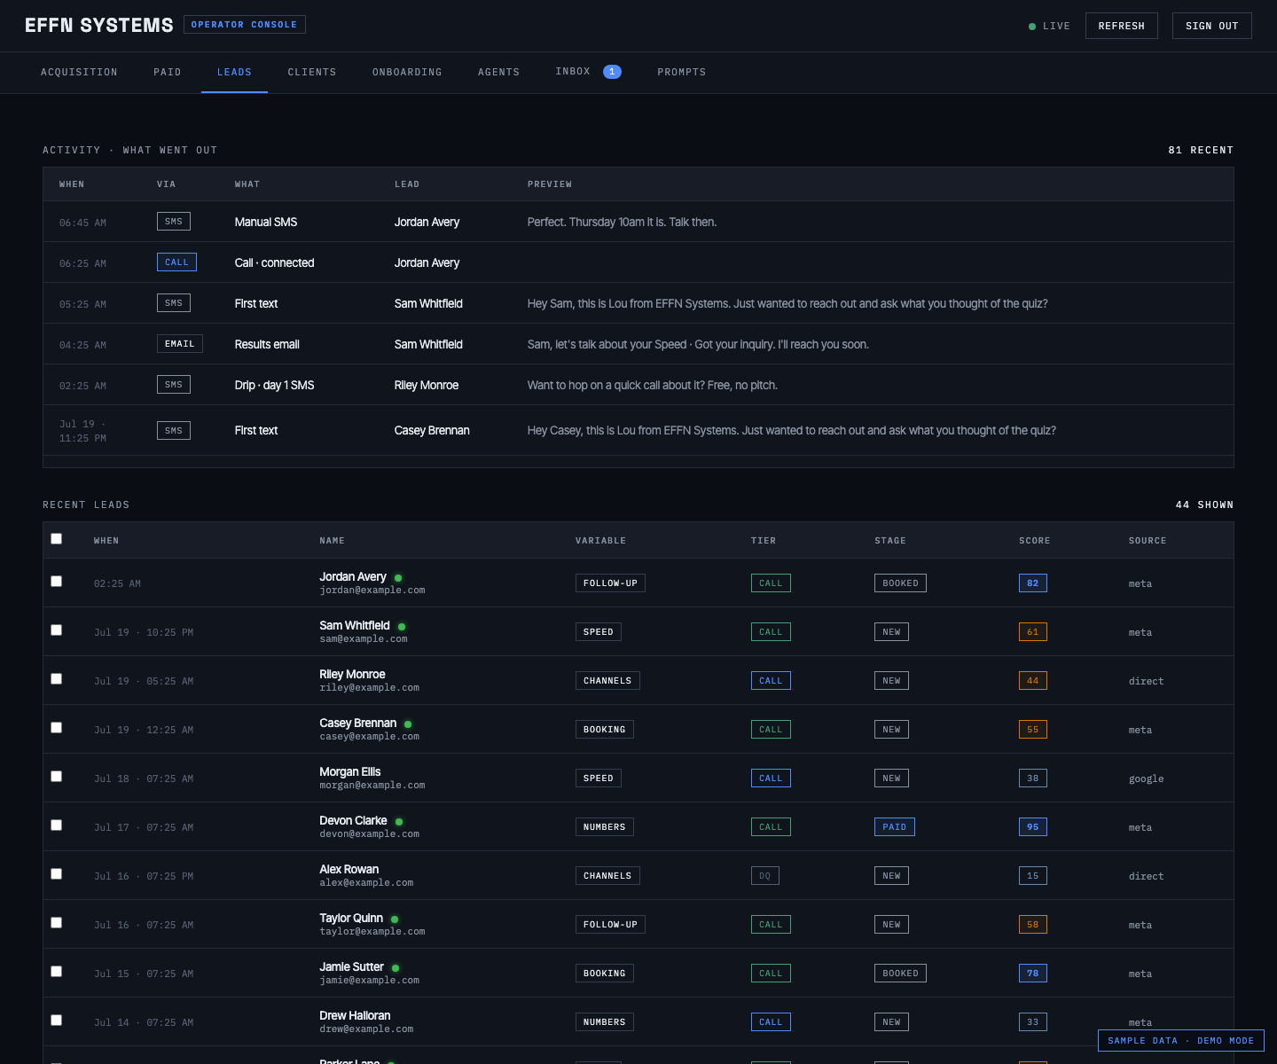Click the BOOKED stage badge for Jordan Avery

coord(901,583)
